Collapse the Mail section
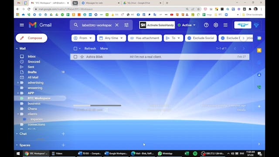 (17, 48)
